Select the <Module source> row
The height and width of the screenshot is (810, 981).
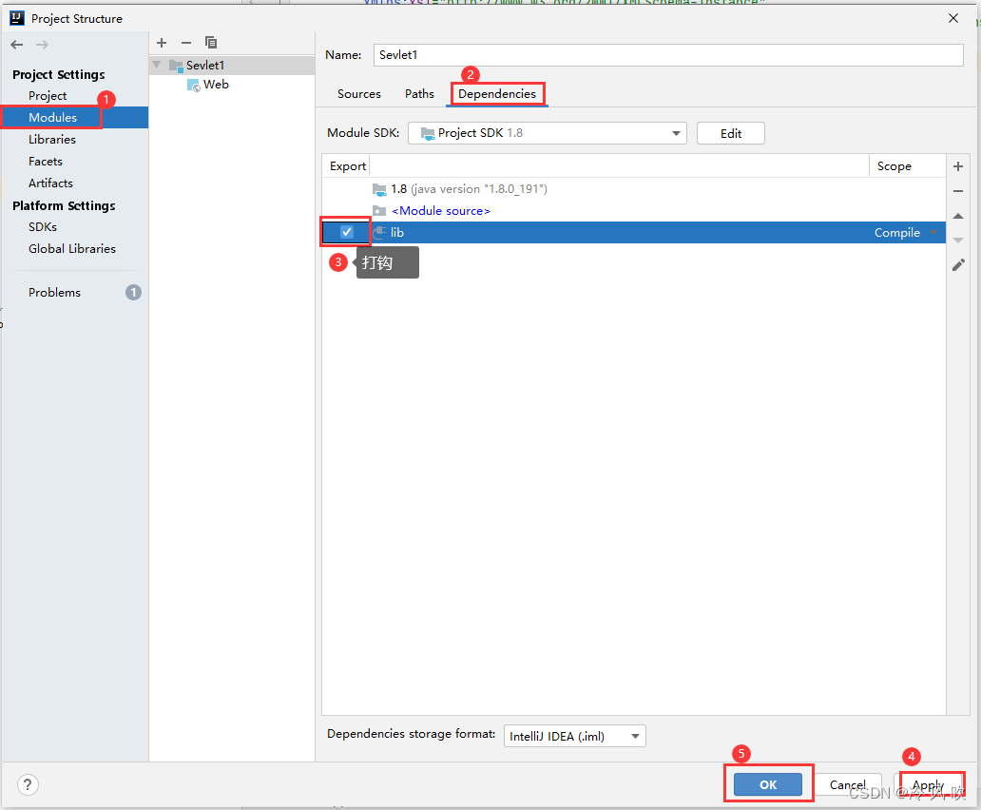click(634, 211)
